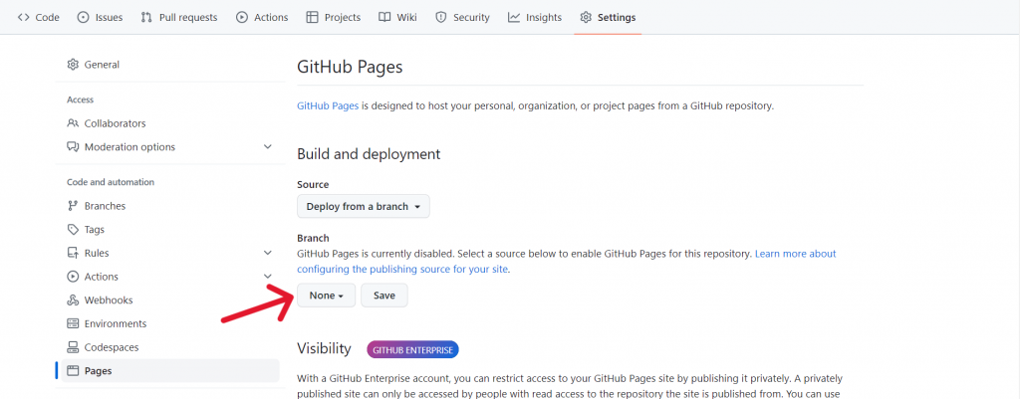Image resolution: width=1020 pixels, height=399 pixels.
Task: Open the Deploy from a branch dropdown
Action: 363,207
